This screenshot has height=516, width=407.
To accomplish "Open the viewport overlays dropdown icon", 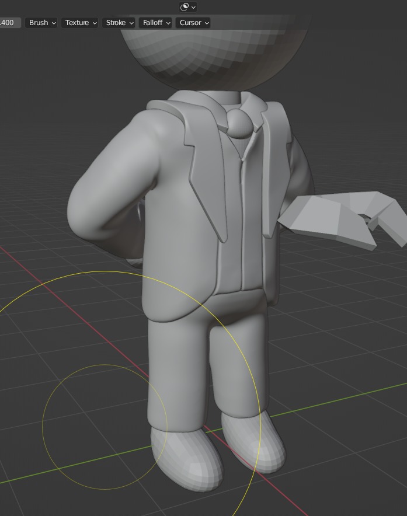I will (x=188, y=7).
